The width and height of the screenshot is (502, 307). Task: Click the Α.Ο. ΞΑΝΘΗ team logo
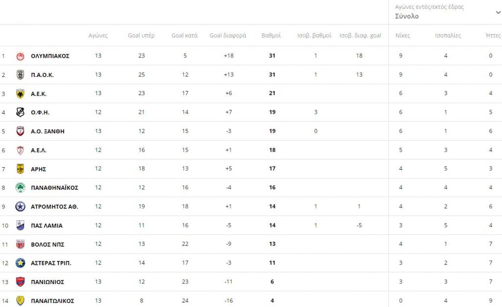[20, 131]
